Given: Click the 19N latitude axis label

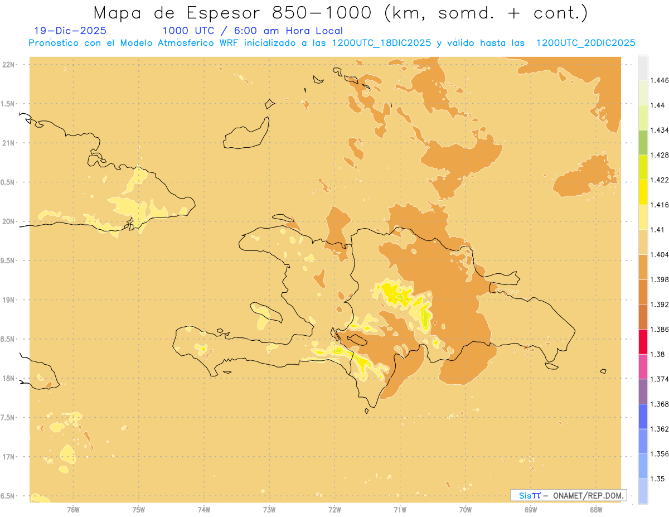Looking at the screenshot, I should (9, 300).
